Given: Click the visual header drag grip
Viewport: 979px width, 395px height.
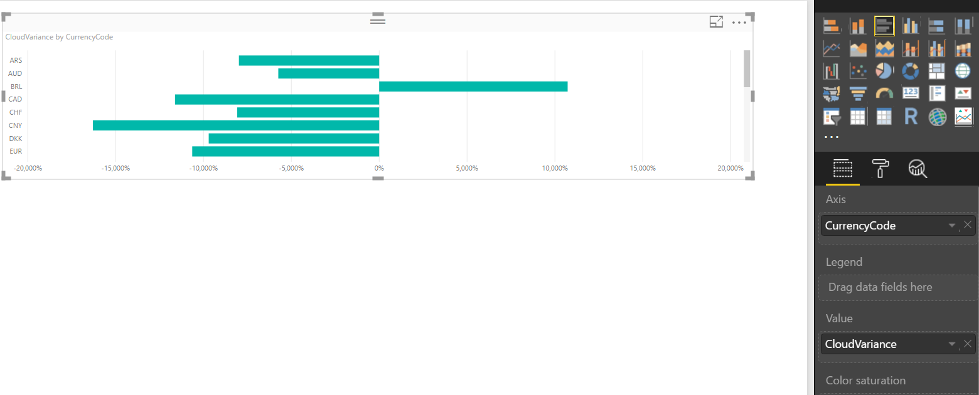Looking at the screenshot, I should 378,21.
